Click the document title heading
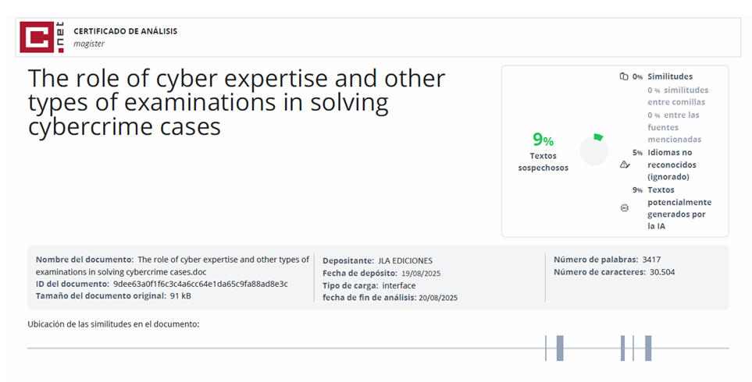 [x=236, y=102]
